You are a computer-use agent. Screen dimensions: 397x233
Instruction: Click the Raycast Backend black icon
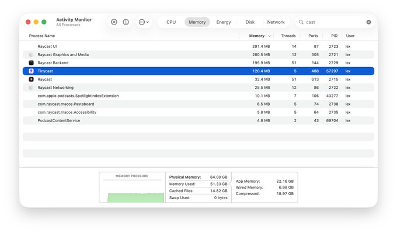[31, 63]
